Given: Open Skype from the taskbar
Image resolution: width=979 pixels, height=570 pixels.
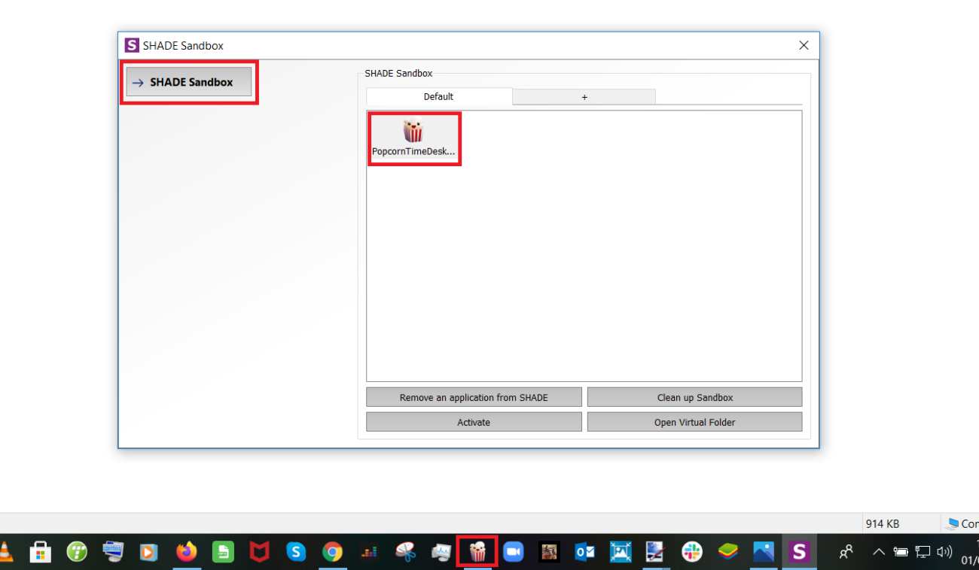Looking at the screenshot, I should pos(296,551).
